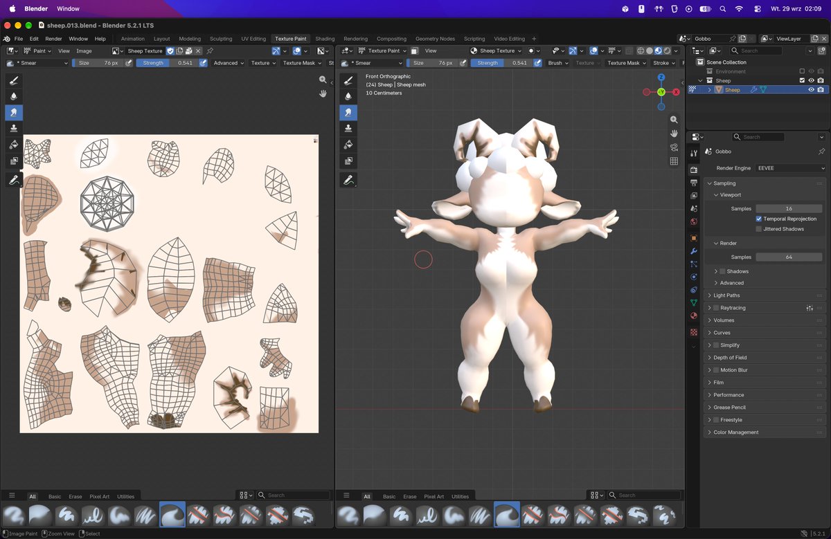The image size is (831, 539).
Task: Open the Physics properties tab
Action: pyautogui.click(x=694, y=277)
